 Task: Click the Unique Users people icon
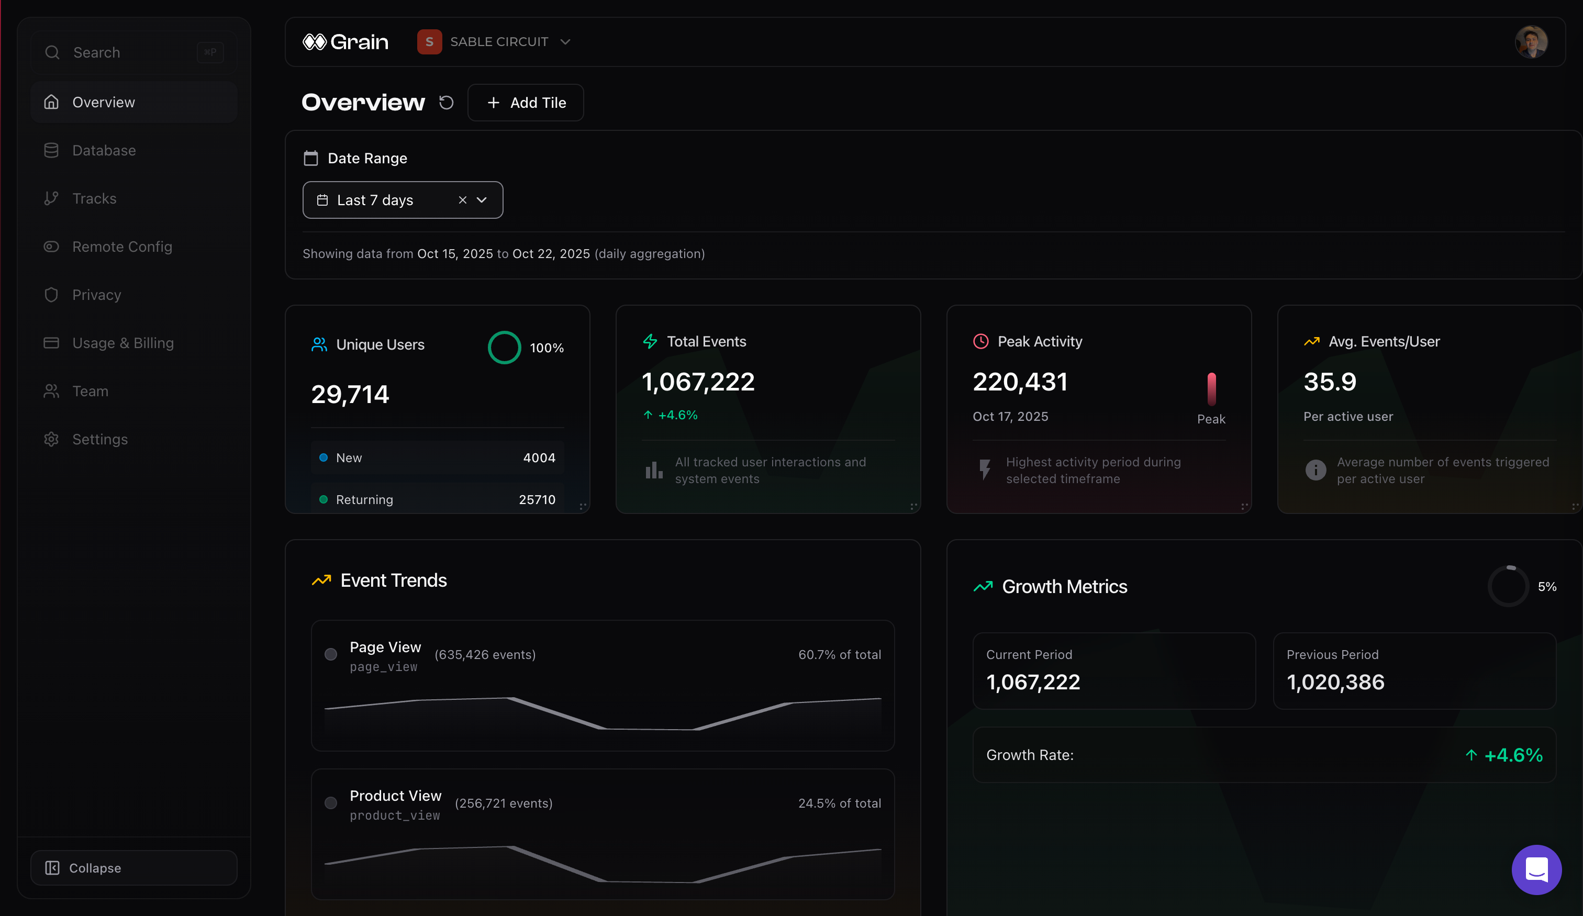[x=319, y=344]
